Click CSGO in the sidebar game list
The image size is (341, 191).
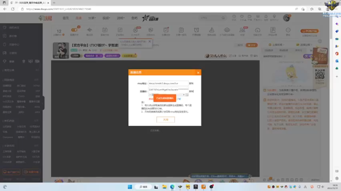(21, 96)
